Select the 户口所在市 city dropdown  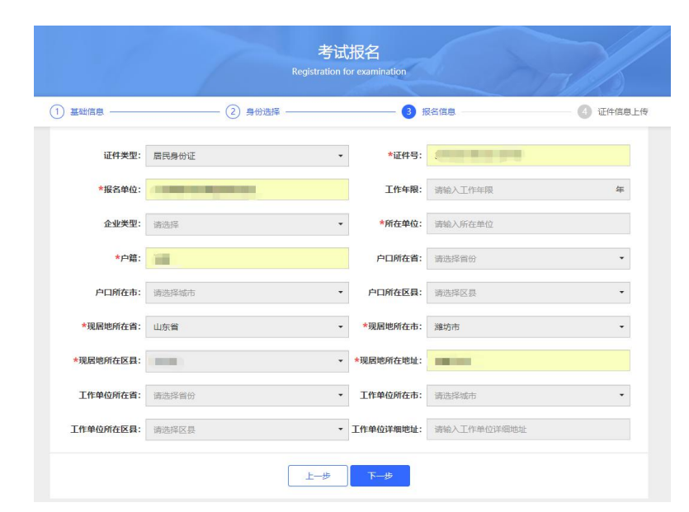pyautogui.click(x=247, y=293)
